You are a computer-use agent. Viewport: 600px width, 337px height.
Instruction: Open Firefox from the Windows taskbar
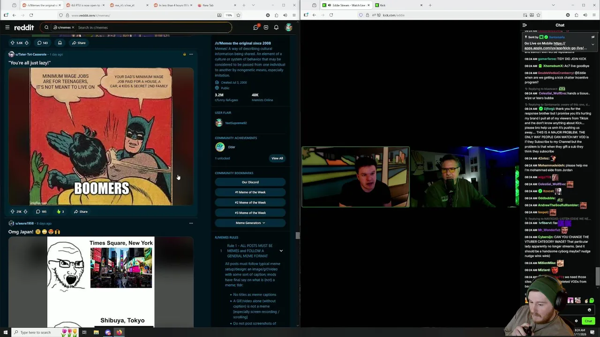pos(119,332)
